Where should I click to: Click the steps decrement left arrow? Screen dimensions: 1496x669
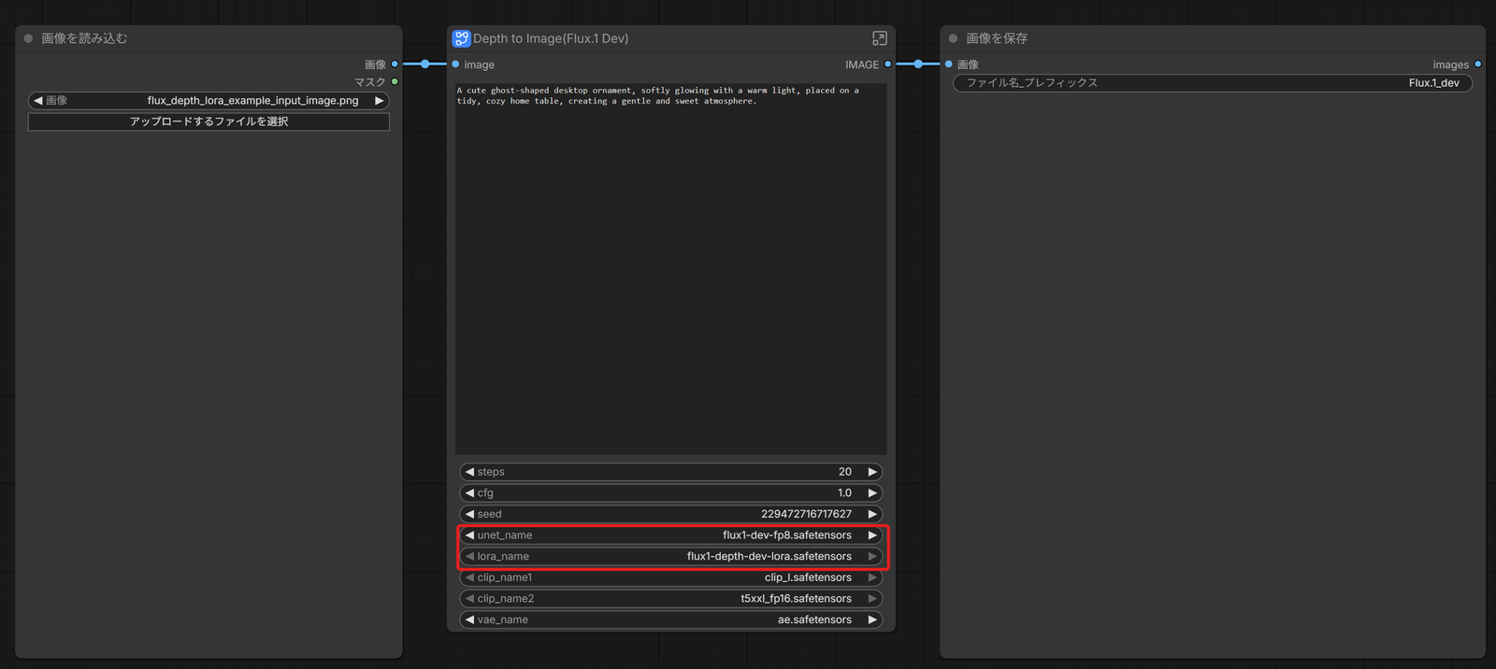click(x=469, y=472)
